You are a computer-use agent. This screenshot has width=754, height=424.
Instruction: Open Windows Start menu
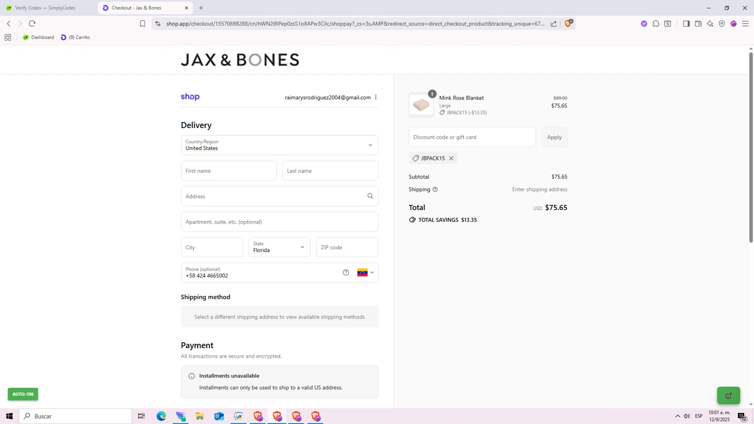9,416
